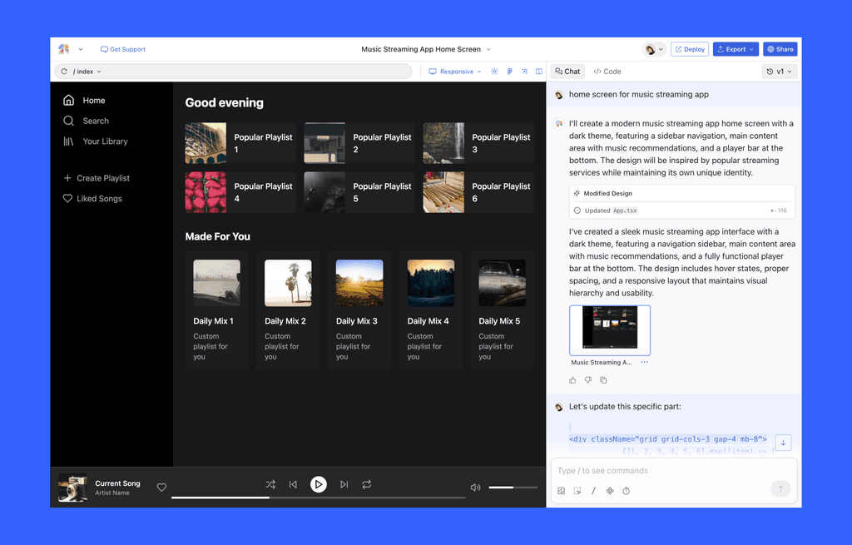The height and width of the screenshot is (545, 852).
Task: Click the Daily Mix 3 playlist thumbnail
Action: pos(359,282)
